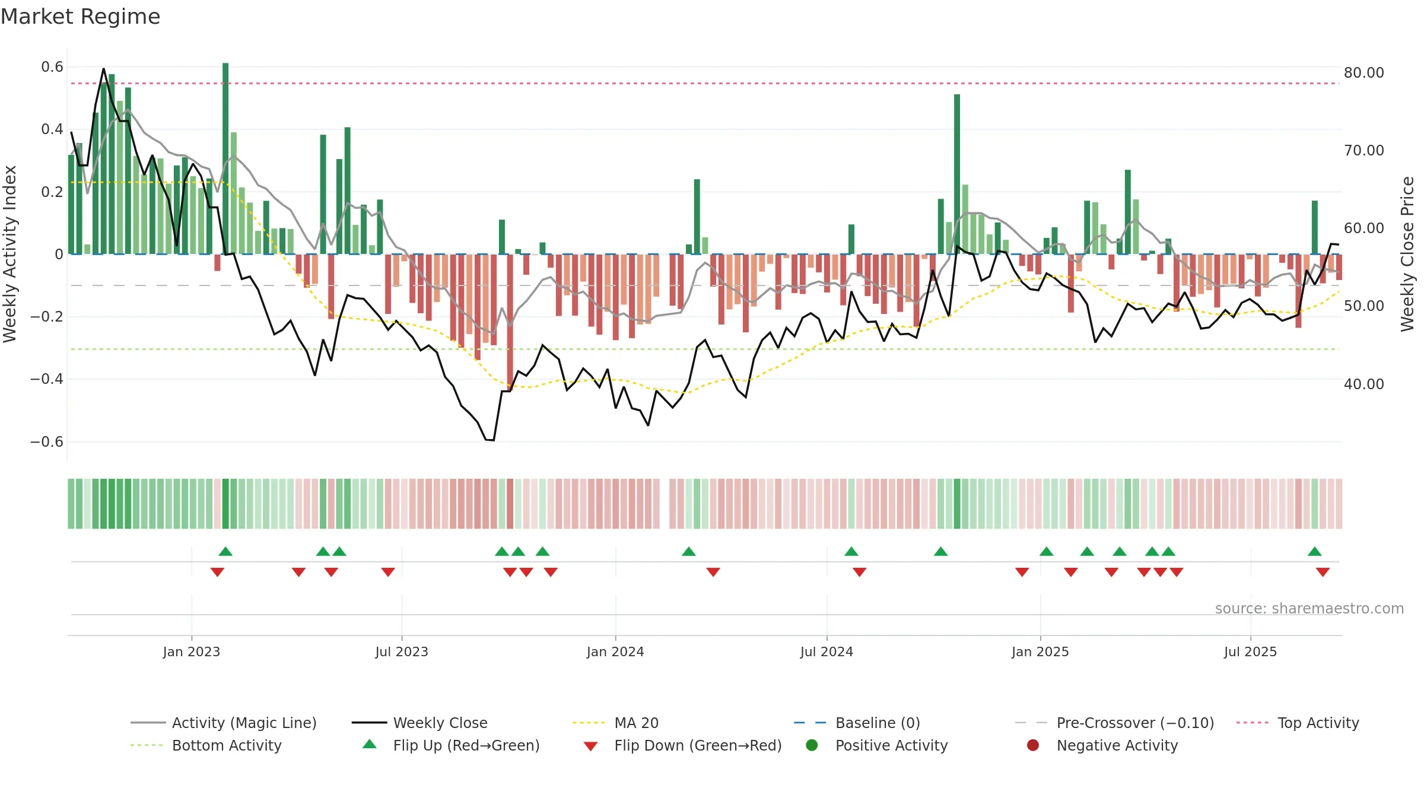Click the Activity (Magic Line) legend entry
This screenshot has width=1424, height=801.
coord(223,723)
